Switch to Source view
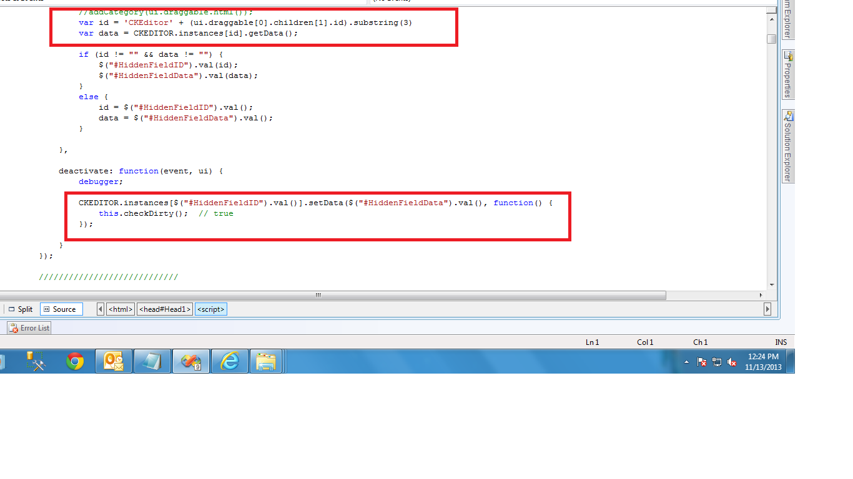Screen dimensions: 853x479 [x=61, y=309]
